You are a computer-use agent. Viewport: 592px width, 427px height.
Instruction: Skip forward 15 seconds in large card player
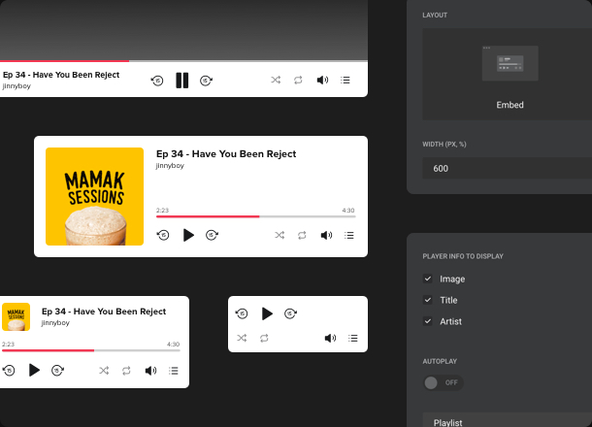[x=212, y=235]
